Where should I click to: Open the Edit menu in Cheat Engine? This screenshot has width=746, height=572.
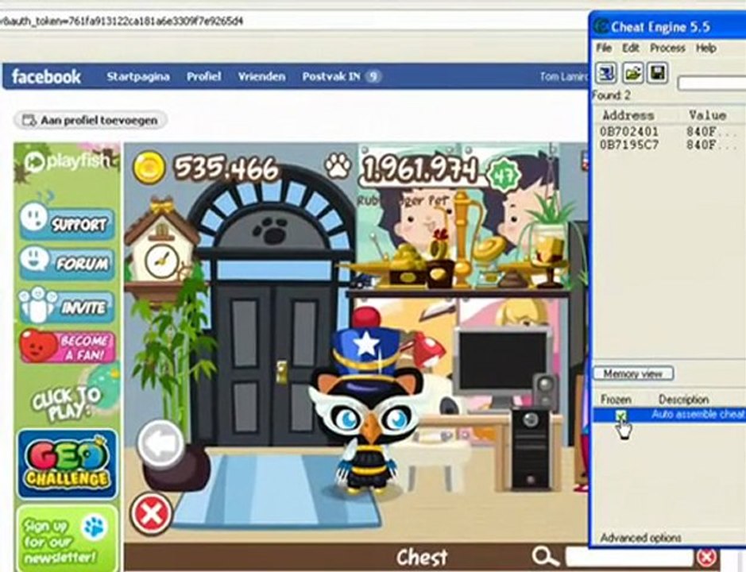coord(630,48)
